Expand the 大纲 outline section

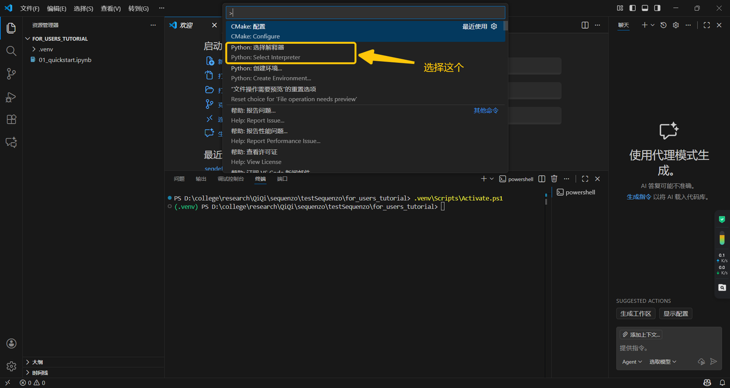click(37, 362)
